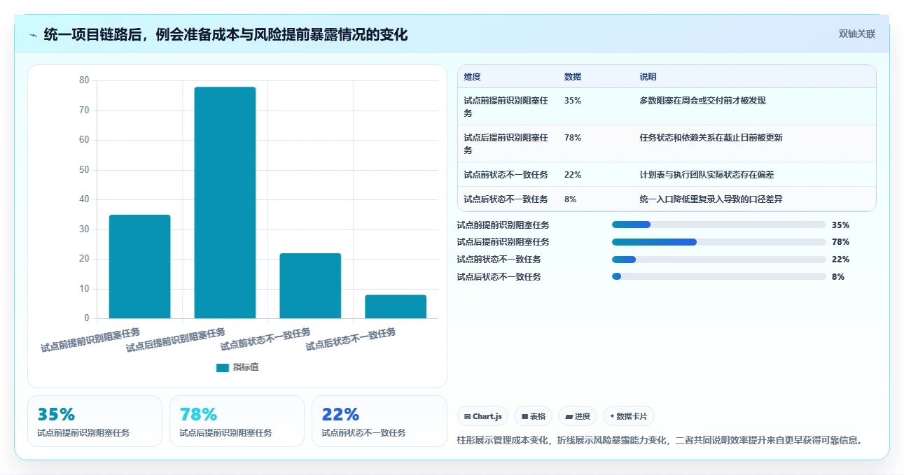Viewport: 904px width, 475px height.
Task: Open the 35% data card
Action: pyautogui.click(x=95, y=421)
